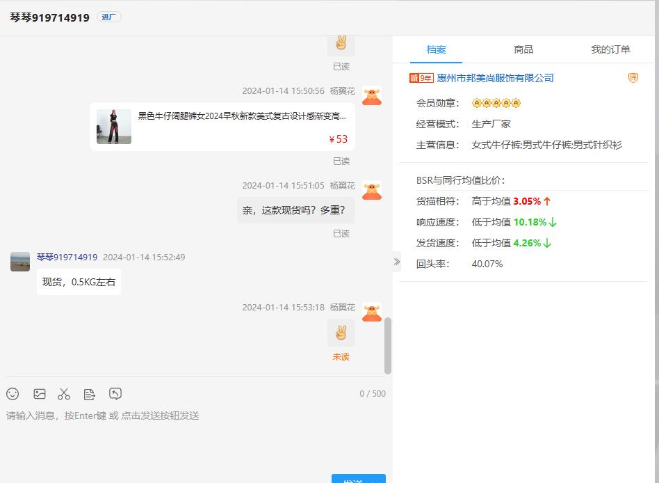Viewport: 659px width, 483px height.
Task: Focus the message input field
Action: coord(195,431)
